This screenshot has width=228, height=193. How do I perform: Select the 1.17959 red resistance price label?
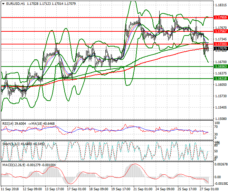221,18
